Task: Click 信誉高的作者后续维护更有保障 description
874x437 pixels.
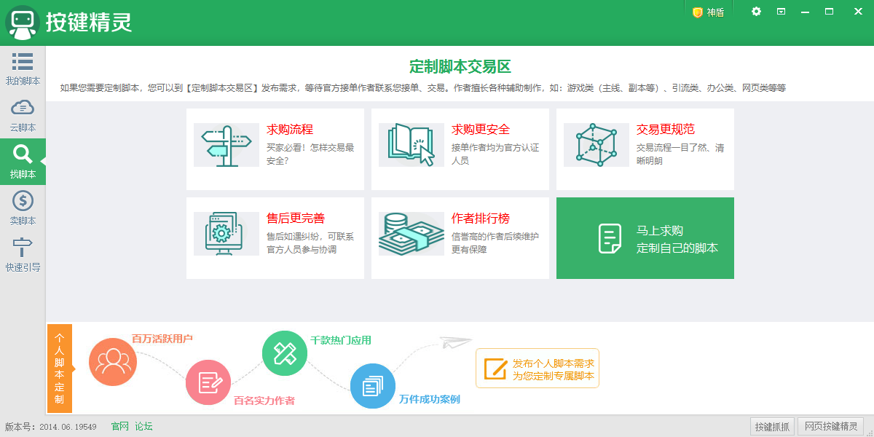Action: [x=495, y=243]
